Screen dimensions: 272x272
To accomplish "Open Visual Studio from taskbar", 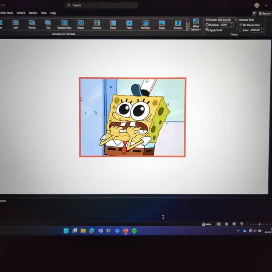I will (x=100, y=231).
